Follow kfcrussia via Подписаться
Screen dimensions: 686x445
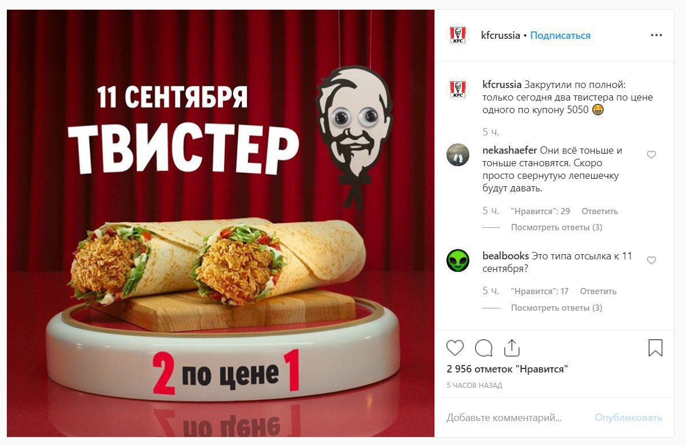click(560, 35)
